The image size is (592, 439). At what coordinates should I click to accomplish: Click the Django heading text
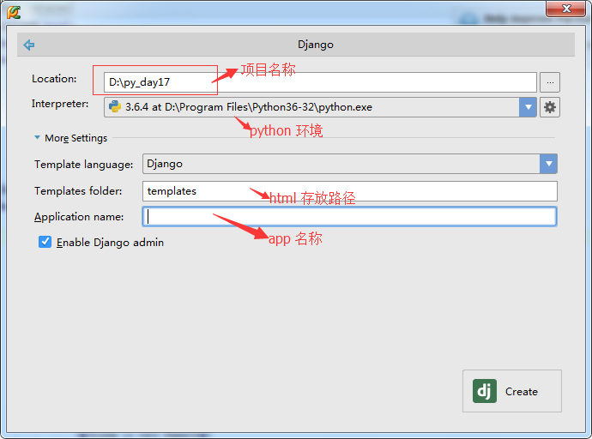click(x=316, y=45)
